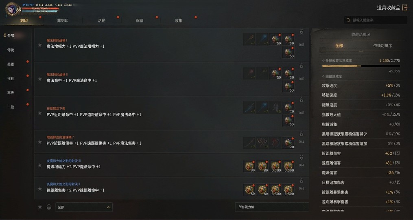Favorite the 魔法師的品格 I entry star
Screen dimensions: 413x220
40,45
